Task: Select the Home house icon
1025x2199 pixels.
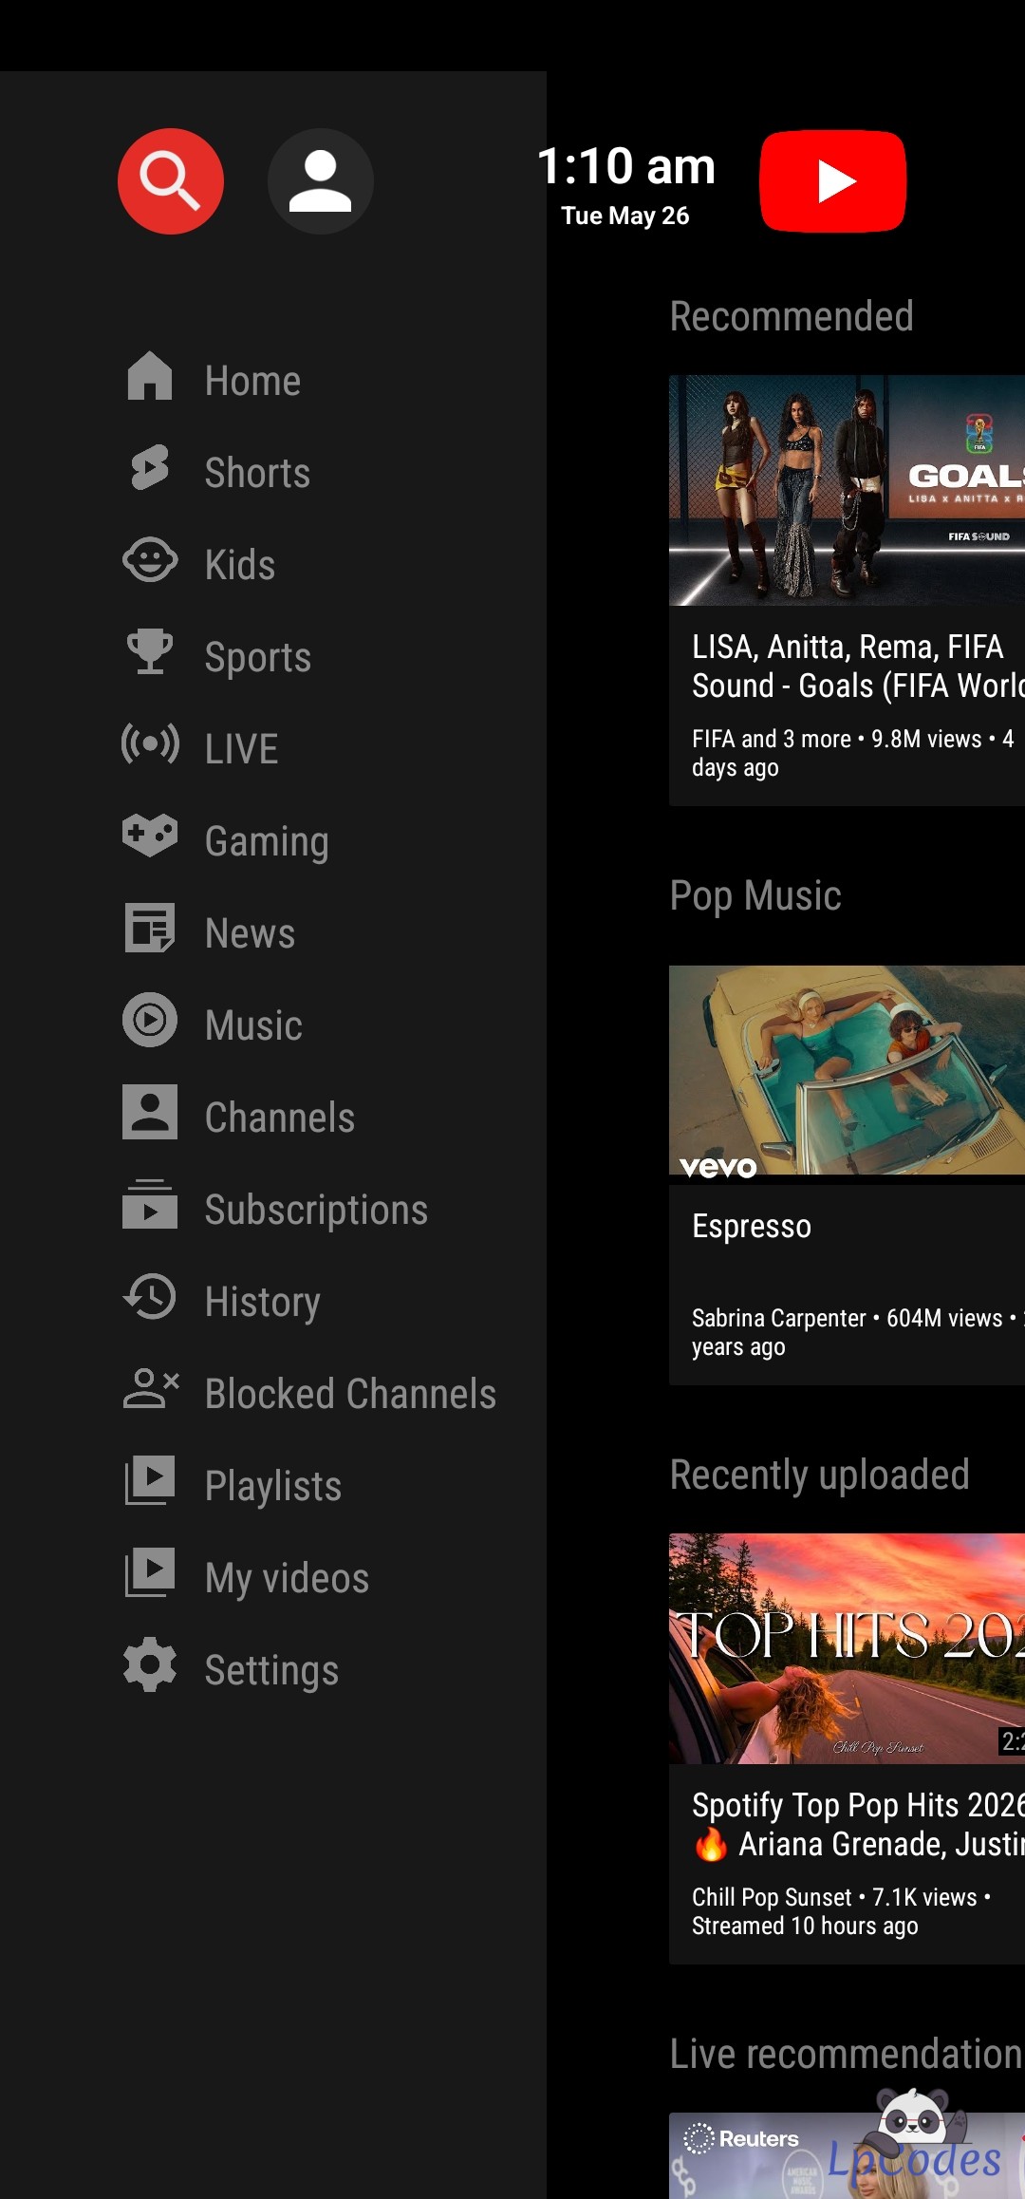Action: 150,376
